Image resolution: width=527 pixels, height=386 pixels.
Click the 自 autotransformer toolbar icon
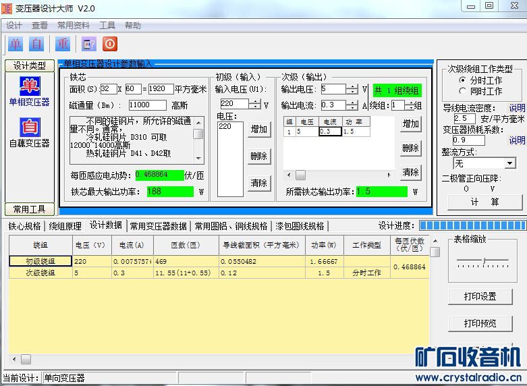[36, 44]
